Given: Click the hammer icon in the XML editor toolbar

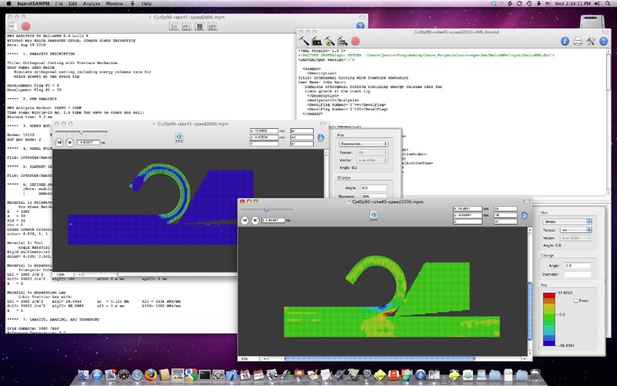Looking at the screenshot, I should point(303,41).
